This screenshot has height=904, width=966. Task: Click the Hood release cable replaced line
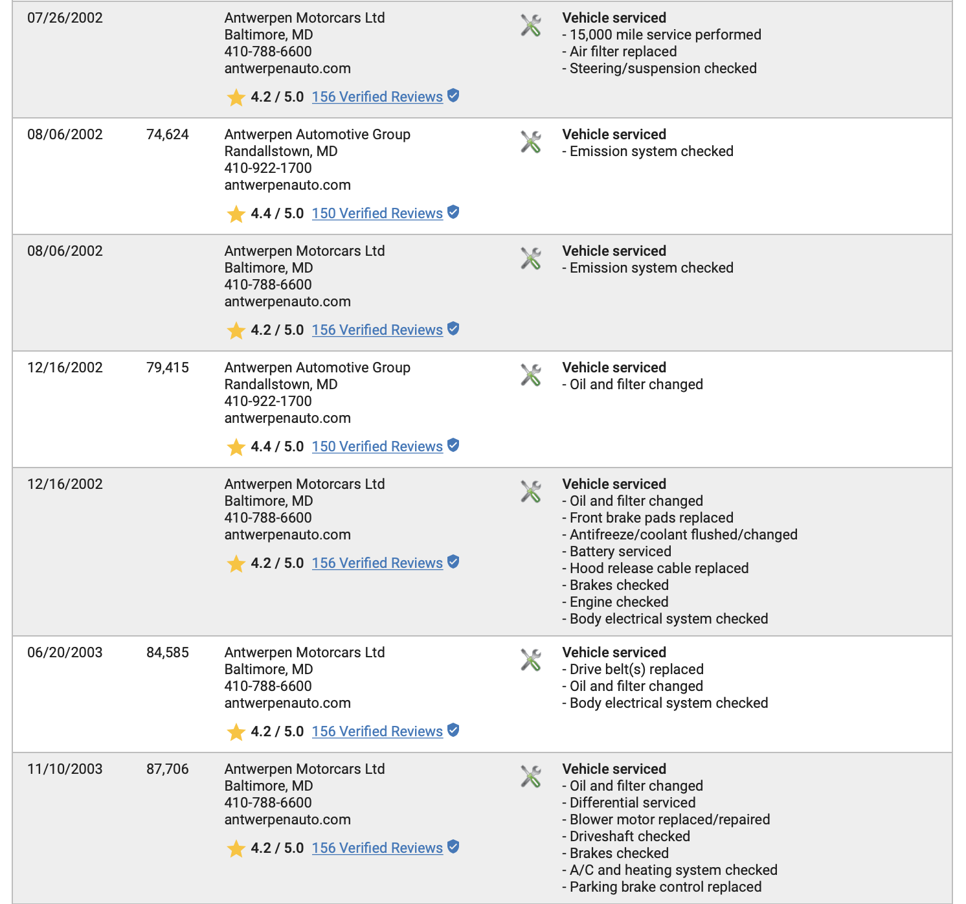pyautogui.click(x=655, y=568)
